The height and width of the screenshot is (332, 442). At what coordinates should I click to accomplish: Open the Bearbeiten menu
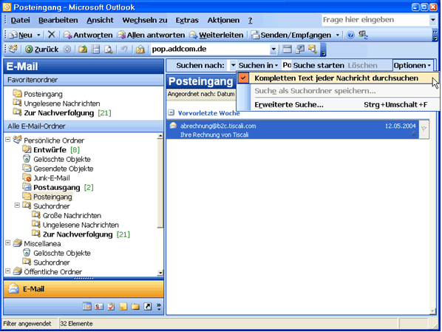click(58, 20)
